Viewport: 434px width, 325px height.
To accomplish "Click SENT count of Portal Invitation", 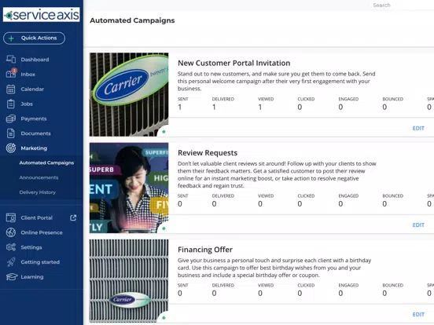I will (180, 107).
